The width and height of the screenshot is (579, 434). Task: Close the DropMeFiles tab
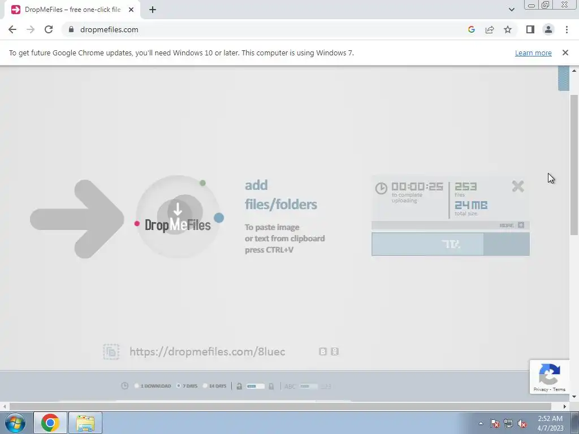click(x=131, y=10)
